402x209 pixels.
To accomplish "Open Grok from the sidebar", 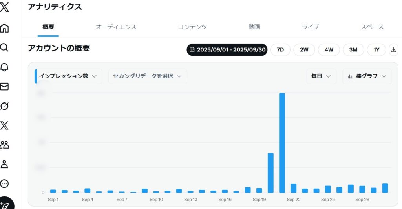I will tap(5, 106).
